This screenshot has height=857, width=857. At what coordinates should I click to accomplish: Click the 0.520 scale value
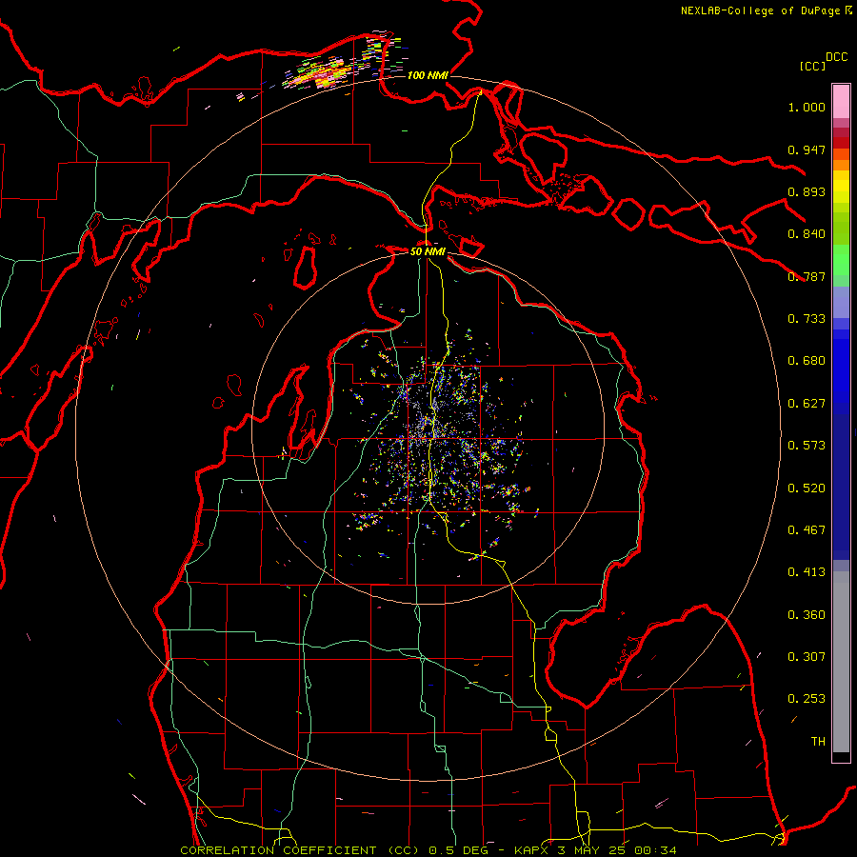click(807, 488)
